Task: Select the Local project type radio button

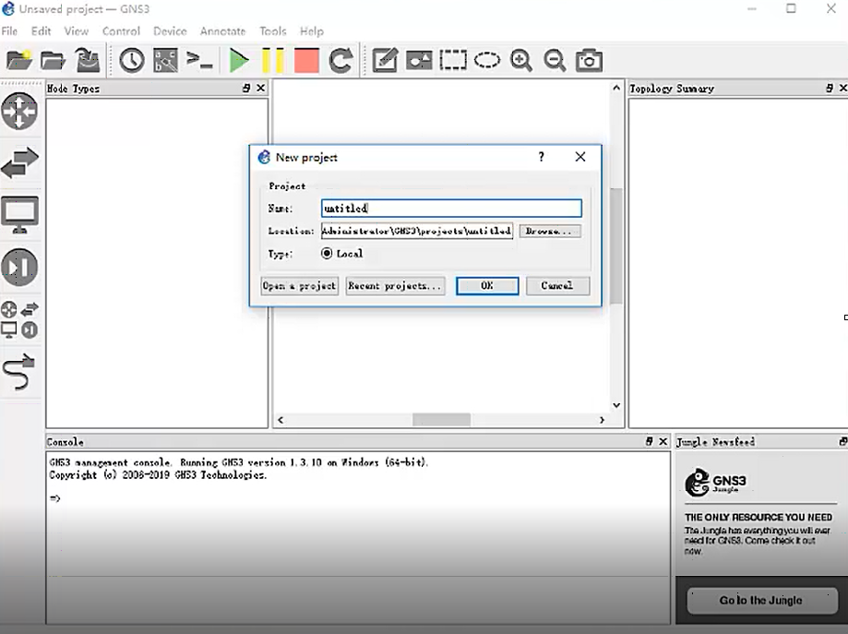Action: [x=327, y=253]
